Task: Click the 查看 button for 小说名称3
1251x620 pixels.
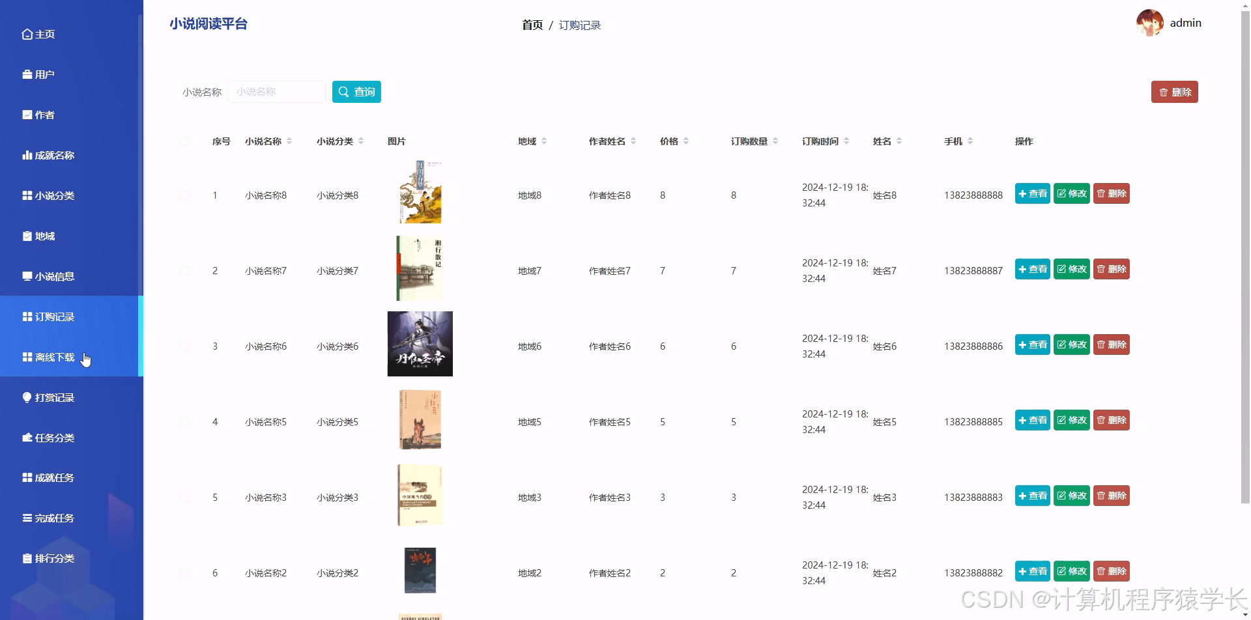Action: [x=1032, y=496]
